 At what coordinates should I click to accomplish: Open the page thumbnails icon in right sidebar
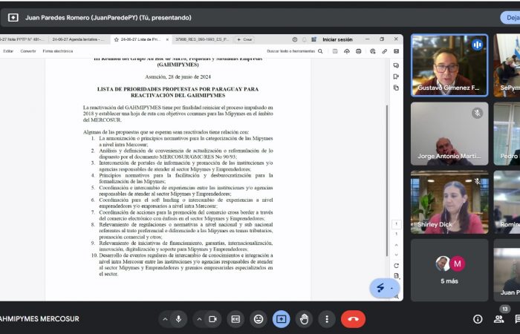[x=396, y=88]
